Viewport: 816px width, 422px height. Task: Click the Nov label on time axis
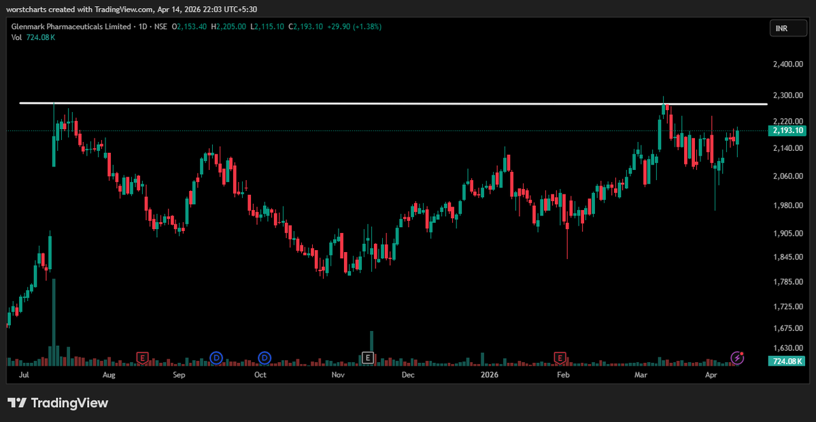click(x=338, y=374)
